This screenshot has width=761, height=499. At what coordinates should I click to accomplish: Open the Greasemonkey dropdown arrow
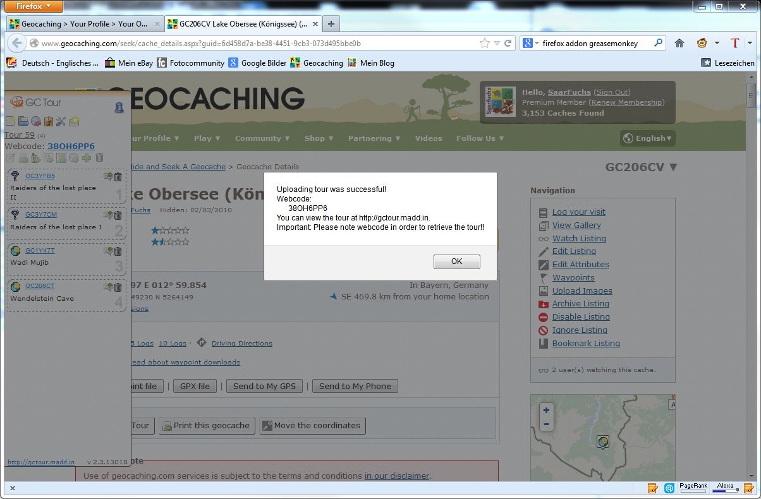[x=717, y=44]
